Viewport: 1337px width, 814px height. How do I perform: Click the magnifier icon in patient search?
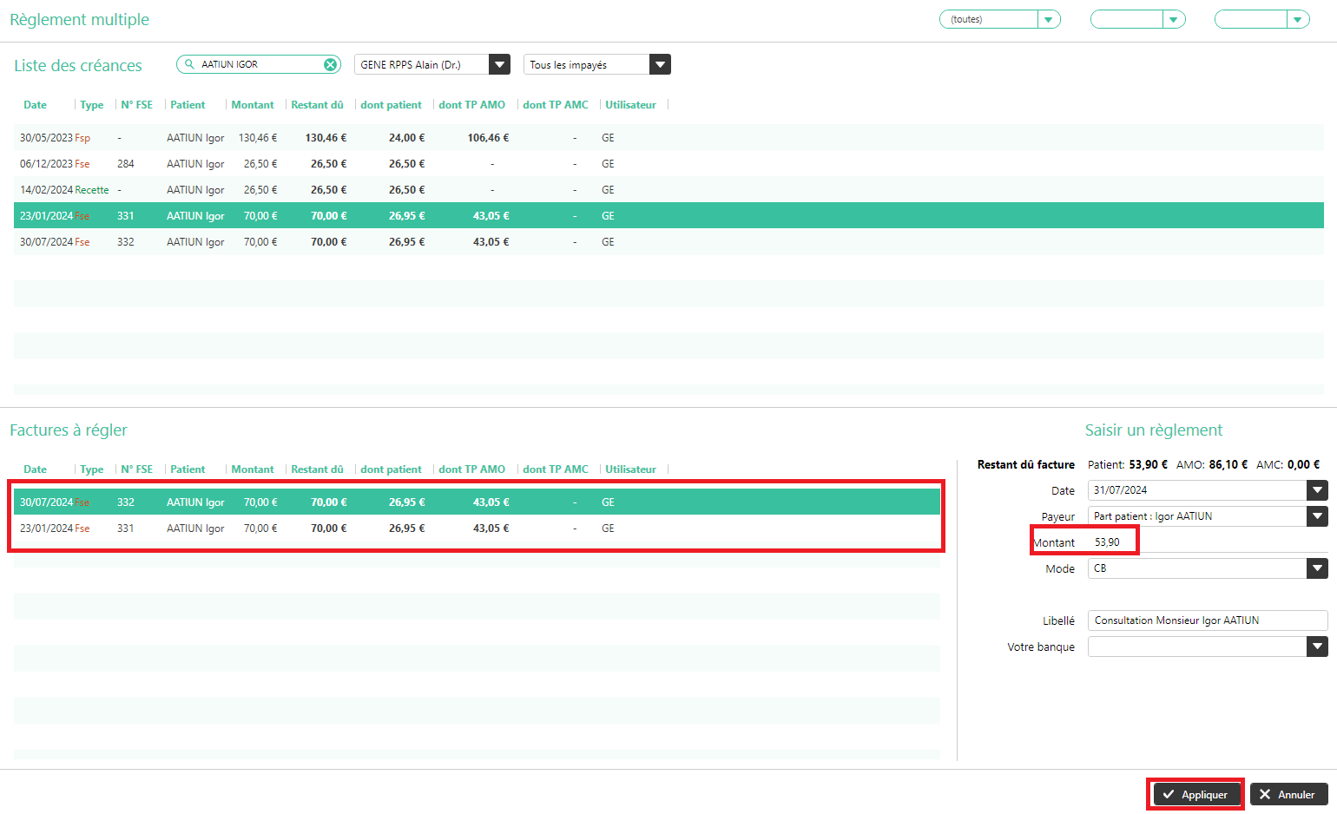click(x=190, y=64)
